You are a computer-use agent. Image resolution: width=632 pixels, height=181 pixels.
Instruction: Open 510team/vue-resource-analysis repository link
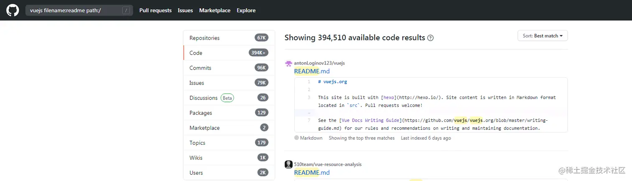(x=328, y=164)
